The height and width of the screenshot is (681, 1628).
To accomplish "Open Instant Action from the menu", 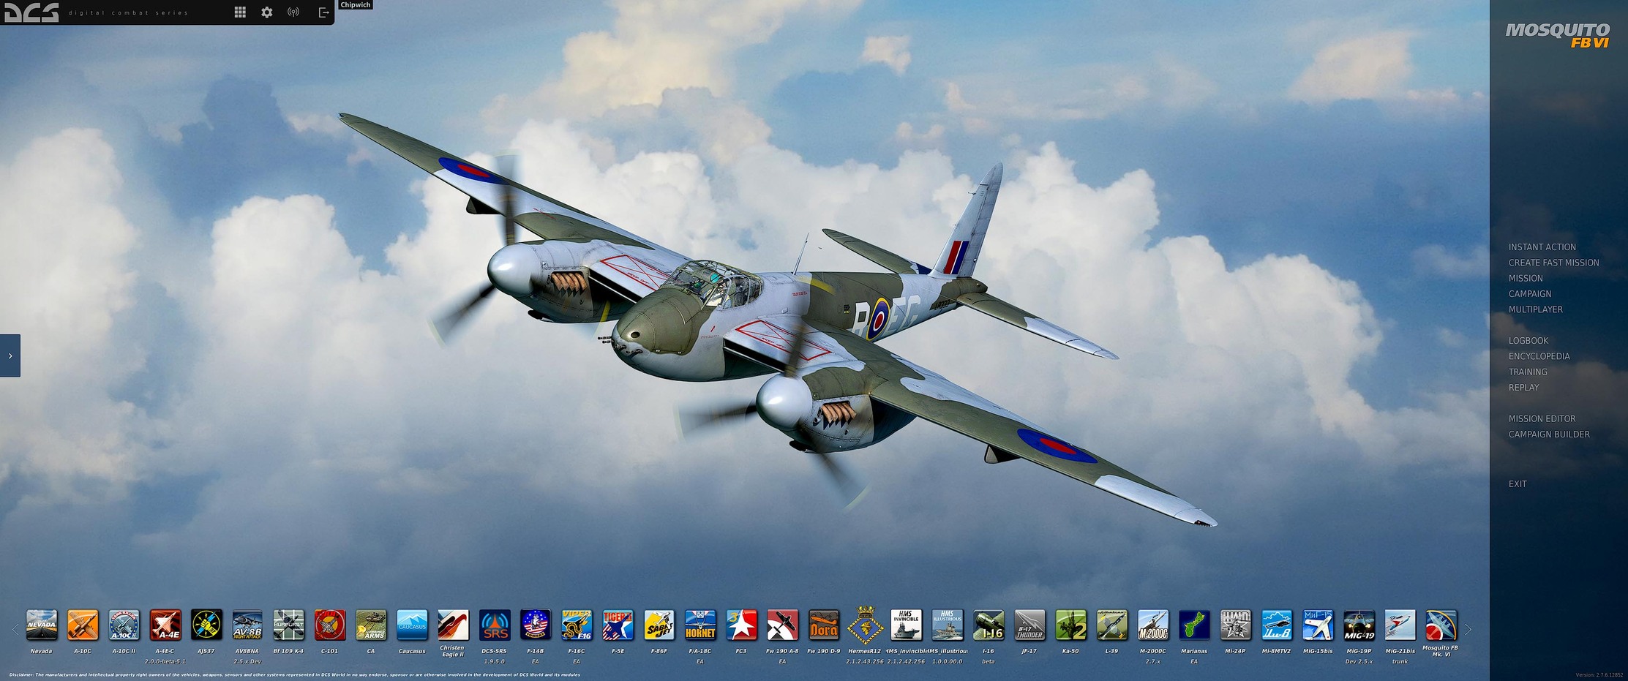I will pos(1542,247).
